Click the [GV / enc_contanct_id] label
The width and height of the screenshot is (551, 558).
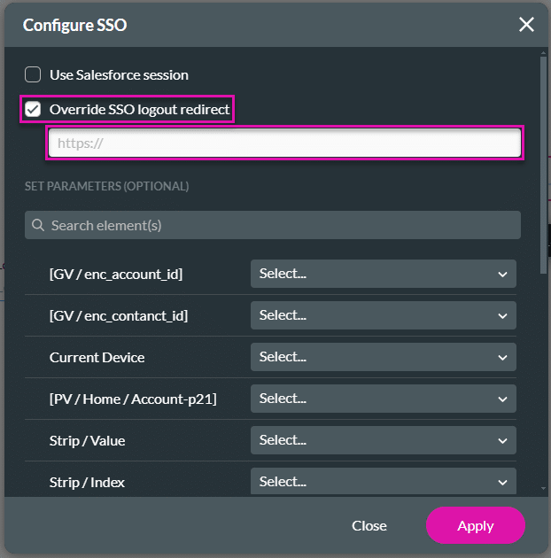119,315
